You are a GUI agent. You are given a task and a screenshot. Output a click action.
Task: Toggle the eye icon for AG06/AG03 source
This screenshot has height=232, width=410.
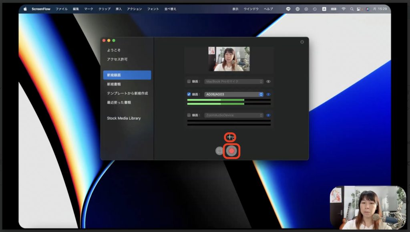(268, 95)
